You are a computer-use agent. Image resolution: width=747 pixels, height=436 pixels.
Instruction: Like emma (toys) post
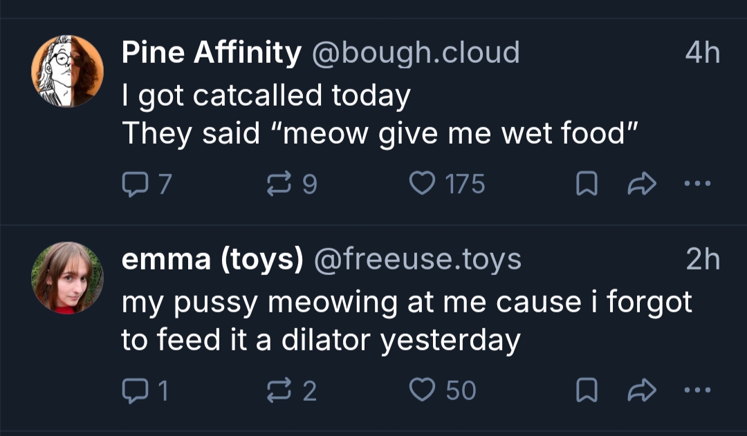[421, 391]
